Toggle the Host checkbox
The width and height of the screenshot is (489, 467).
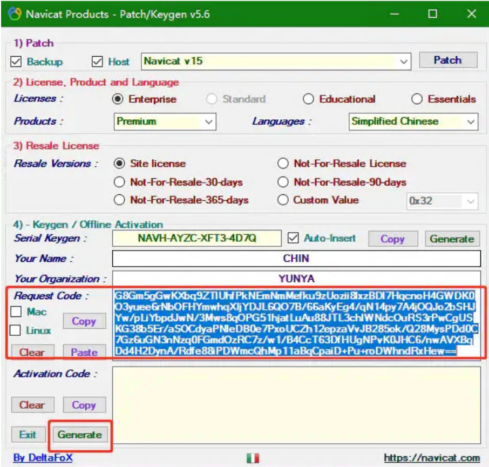tap(97, 62)
